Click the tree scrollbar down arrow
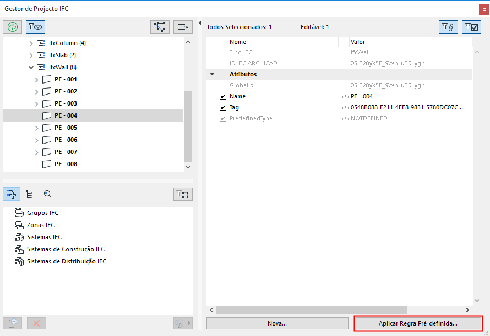 pyautogui.click(x=188, y=167)
